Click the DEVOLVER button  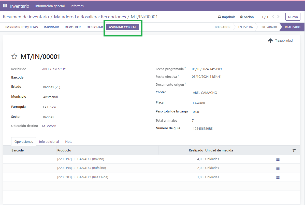click(73, 27)
